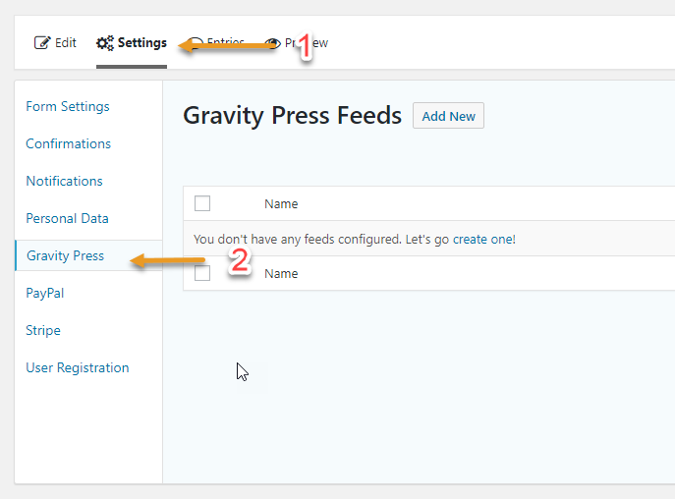The width and height of the screenshot is (675, 499).
Task: Select Personal Data in sidebar
Action: click(x=67, y=218)
